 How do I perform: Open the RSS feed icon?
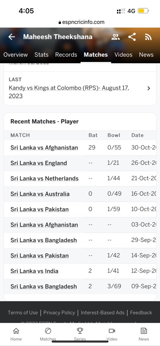point(148,37)
